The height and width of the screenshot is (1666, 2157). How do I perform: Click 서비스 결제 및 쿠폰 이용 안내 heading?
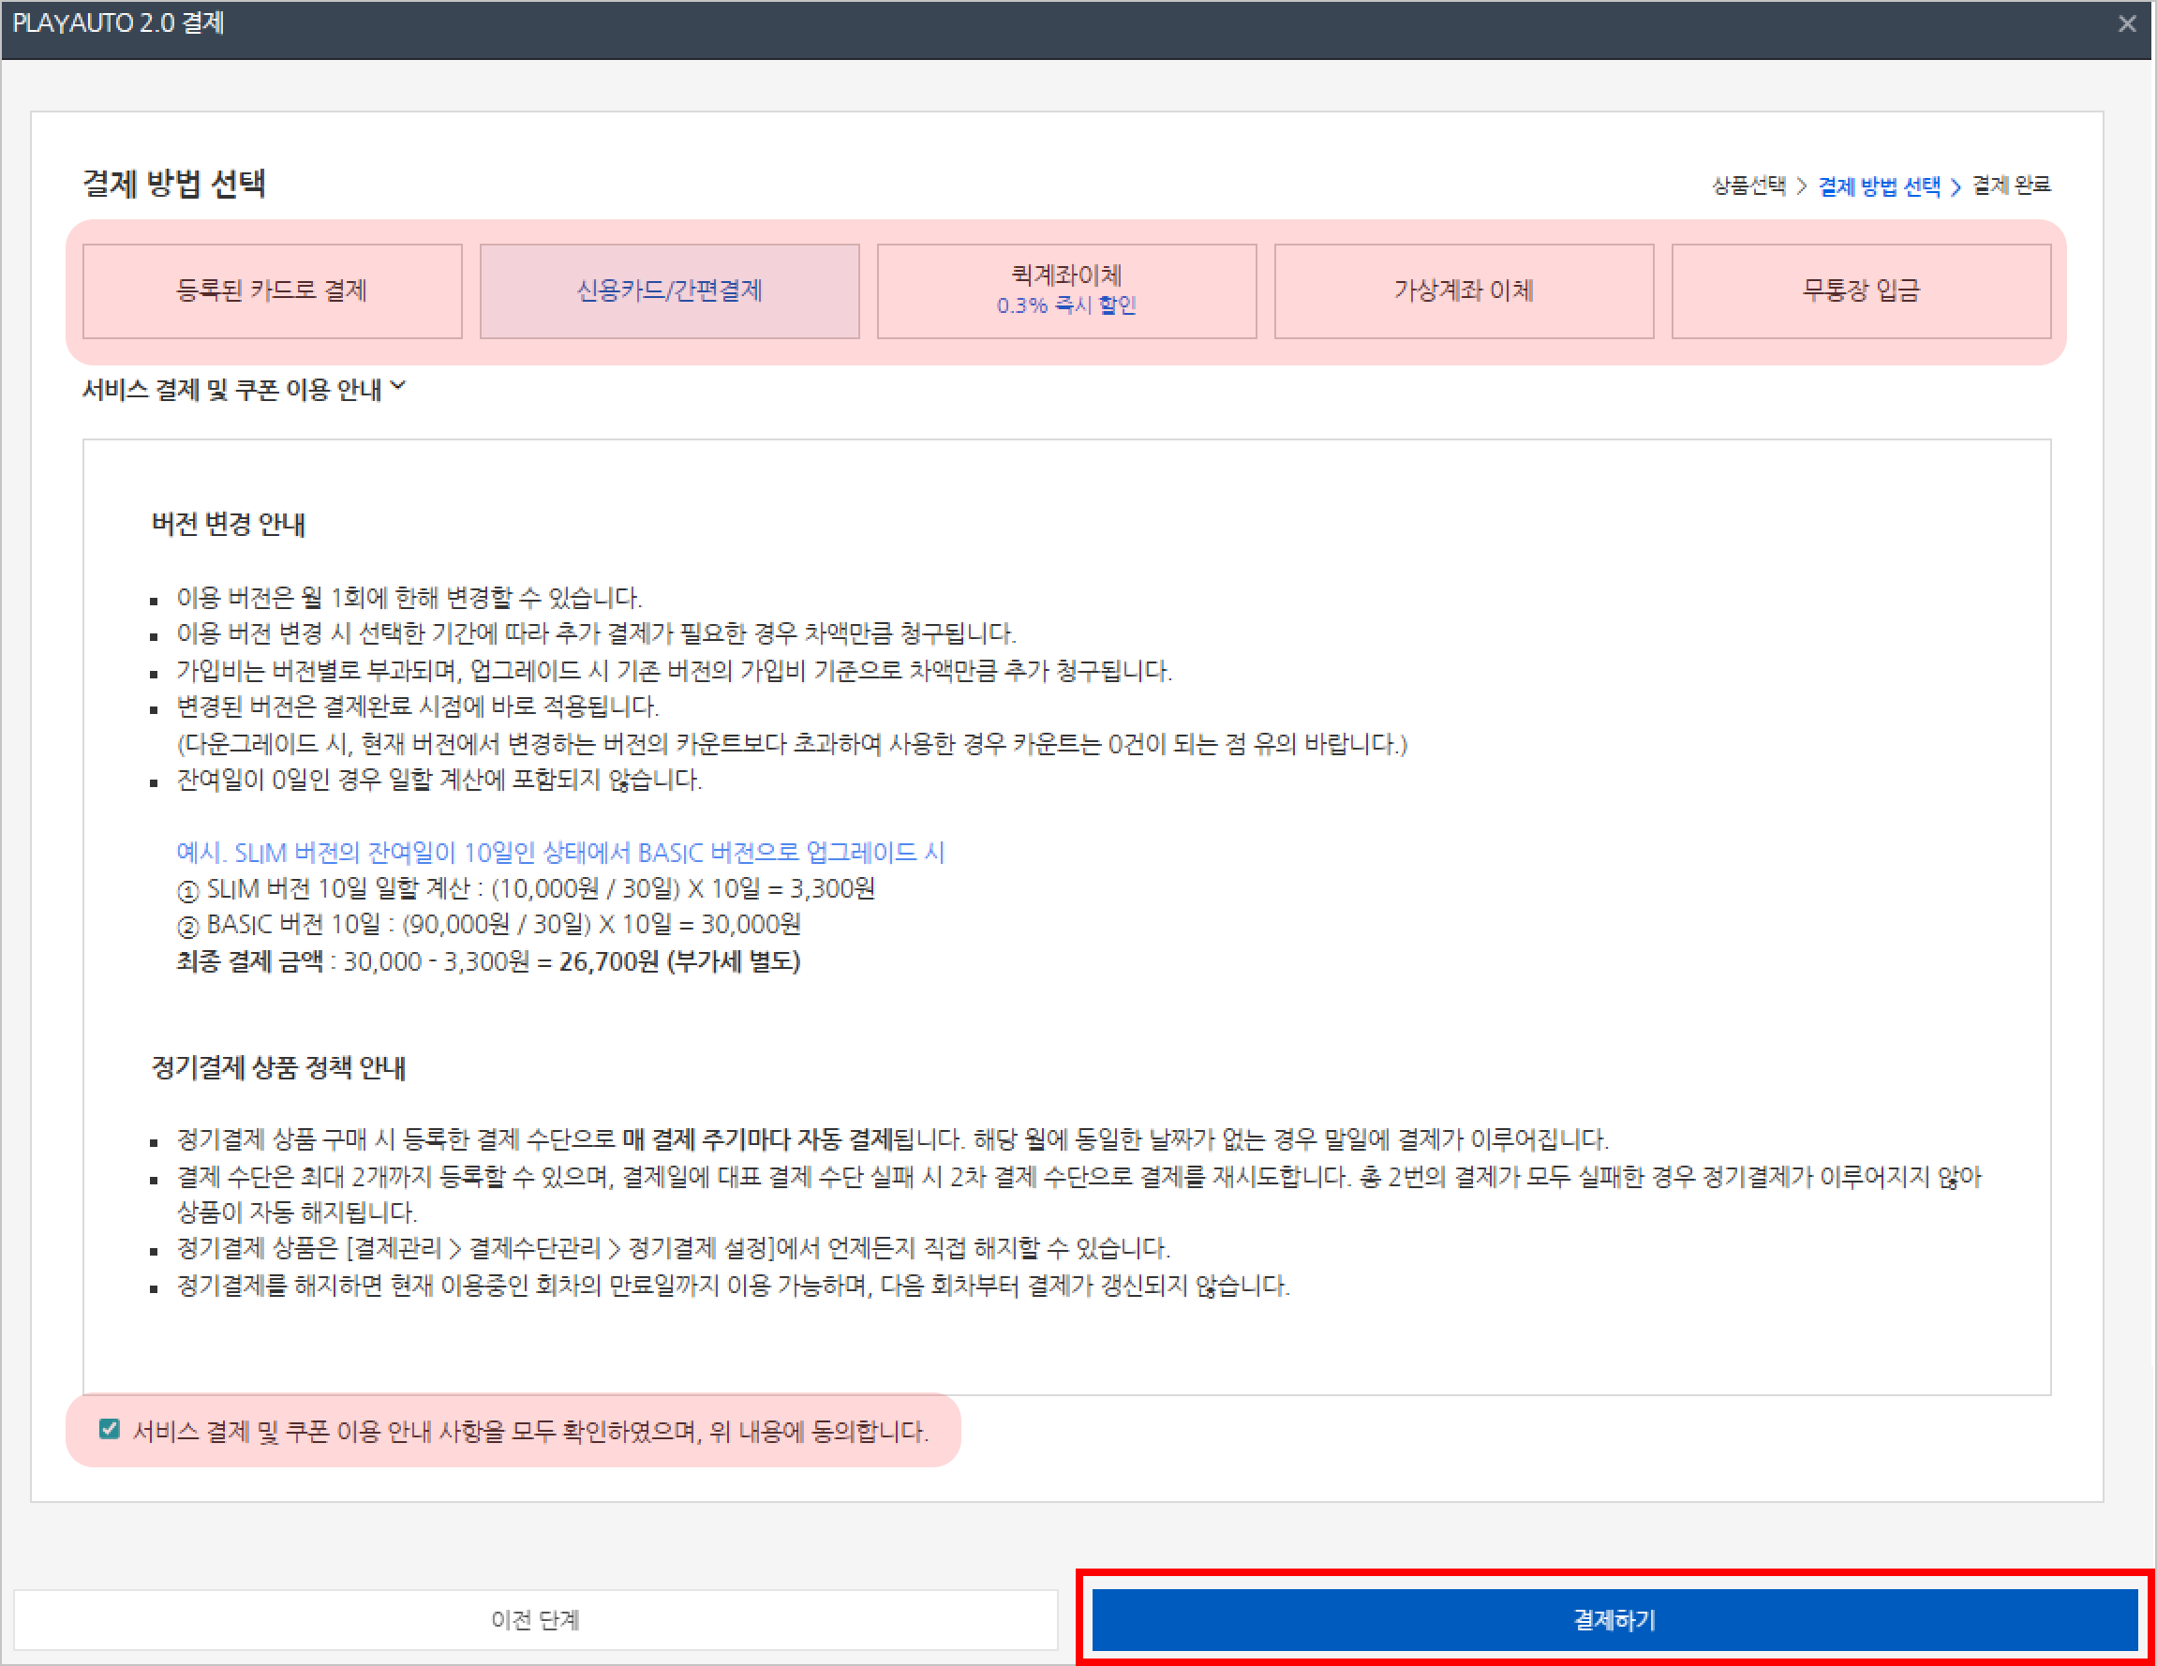pos(231,390)
